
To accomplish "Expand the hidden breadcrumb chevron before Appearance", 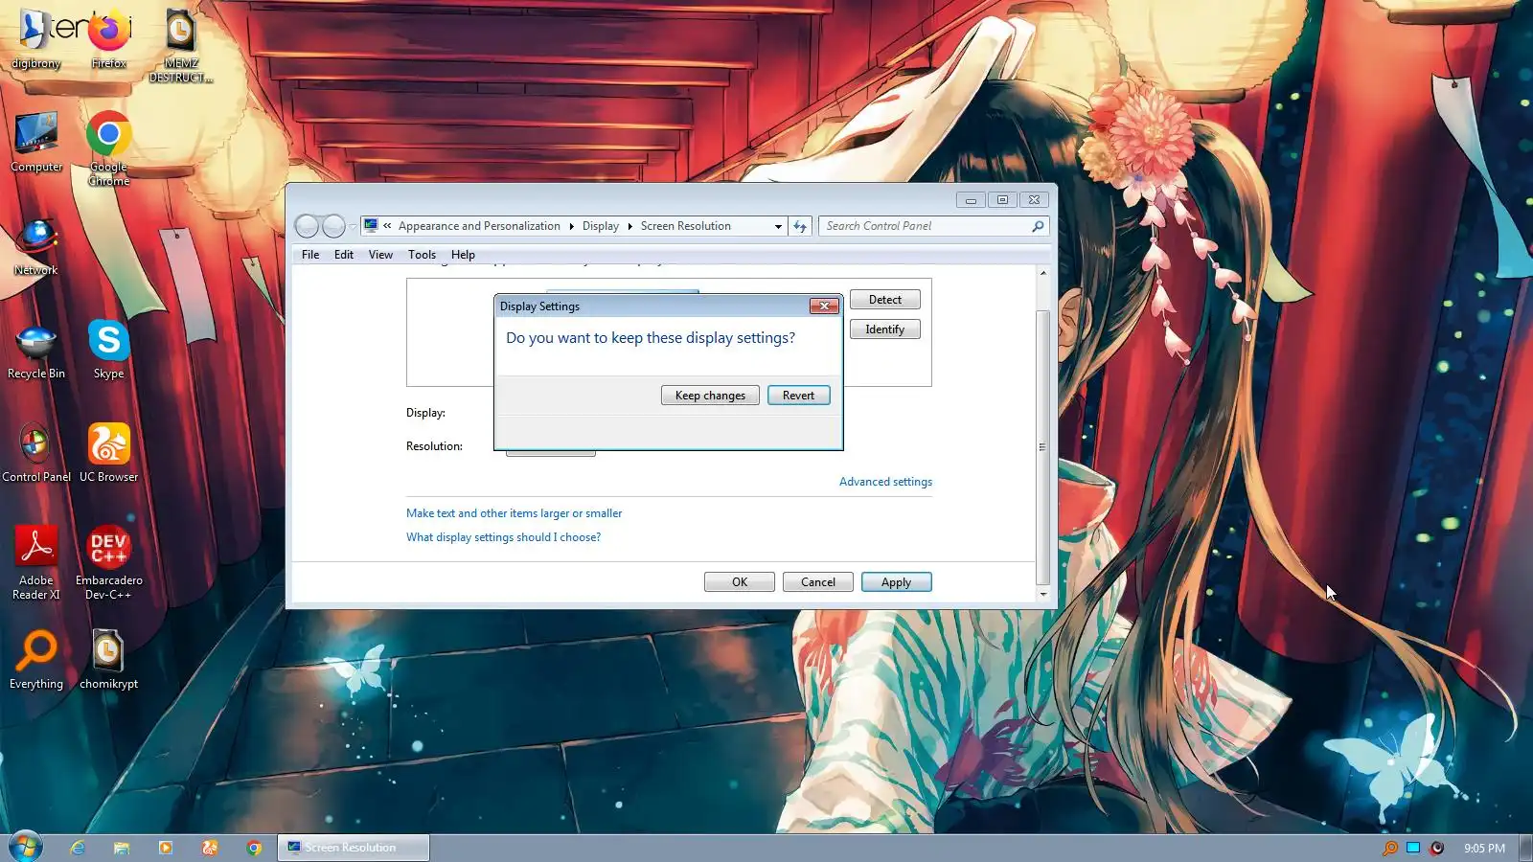I will pyautogui.click(x=387, y=226).
